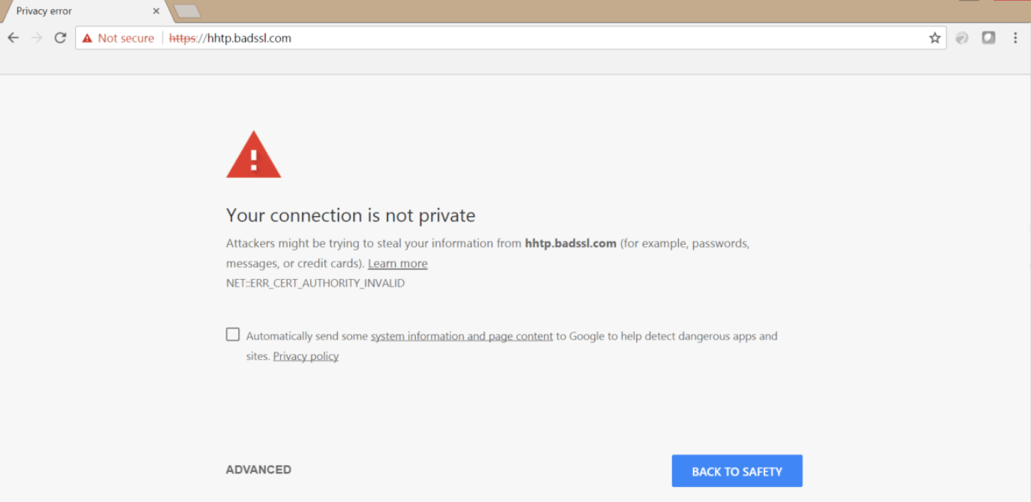Click the first extension icon beside the star
This screenshot has width=1031, height=502.
point(961,37)
